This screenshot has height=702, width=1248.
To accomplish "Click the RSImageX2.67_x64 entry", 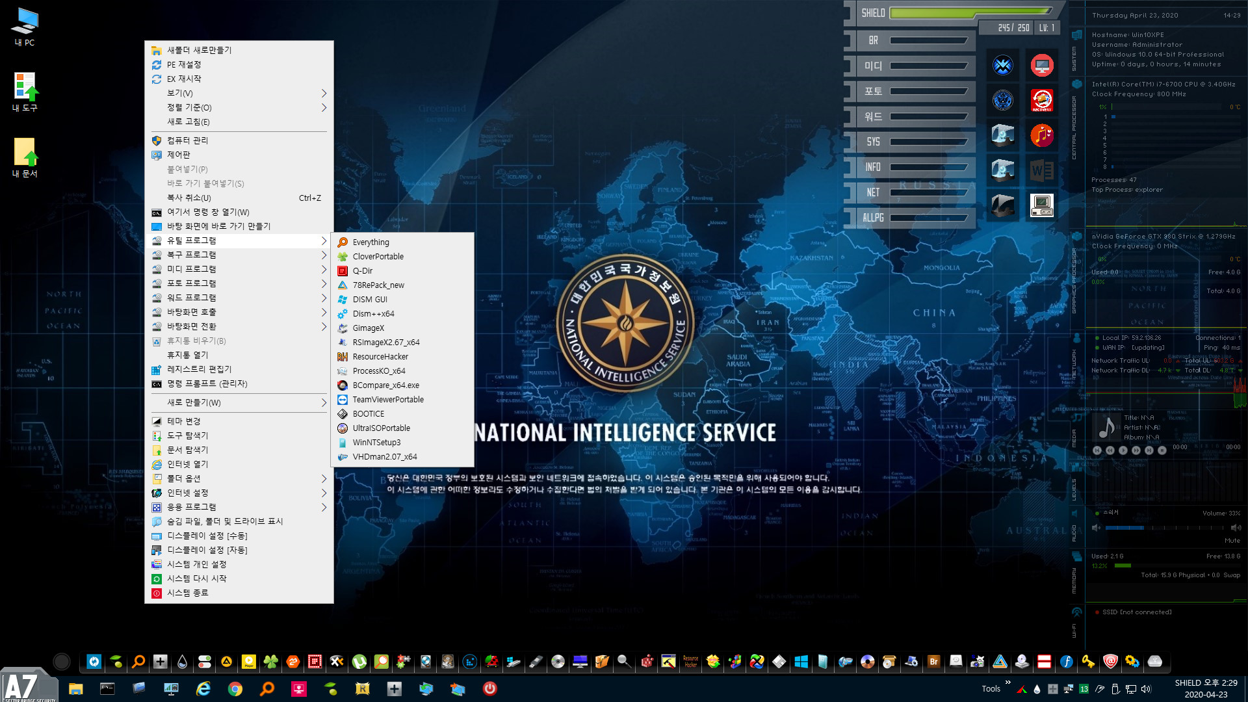I will (402, 342).
